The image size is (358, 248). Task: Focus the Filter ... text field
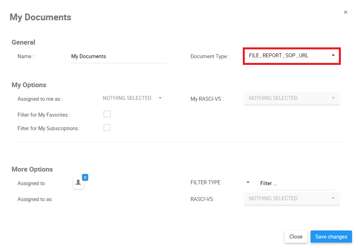click(x=297, y=184)
